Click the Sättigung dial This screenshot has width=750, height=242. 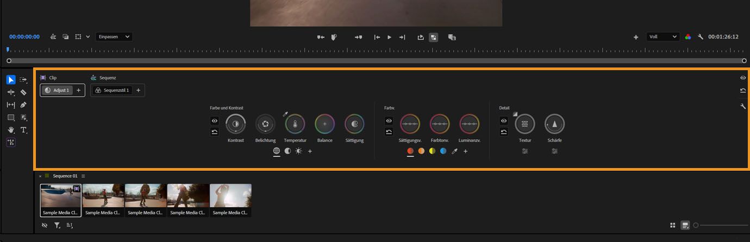click(x=354, y=124)
